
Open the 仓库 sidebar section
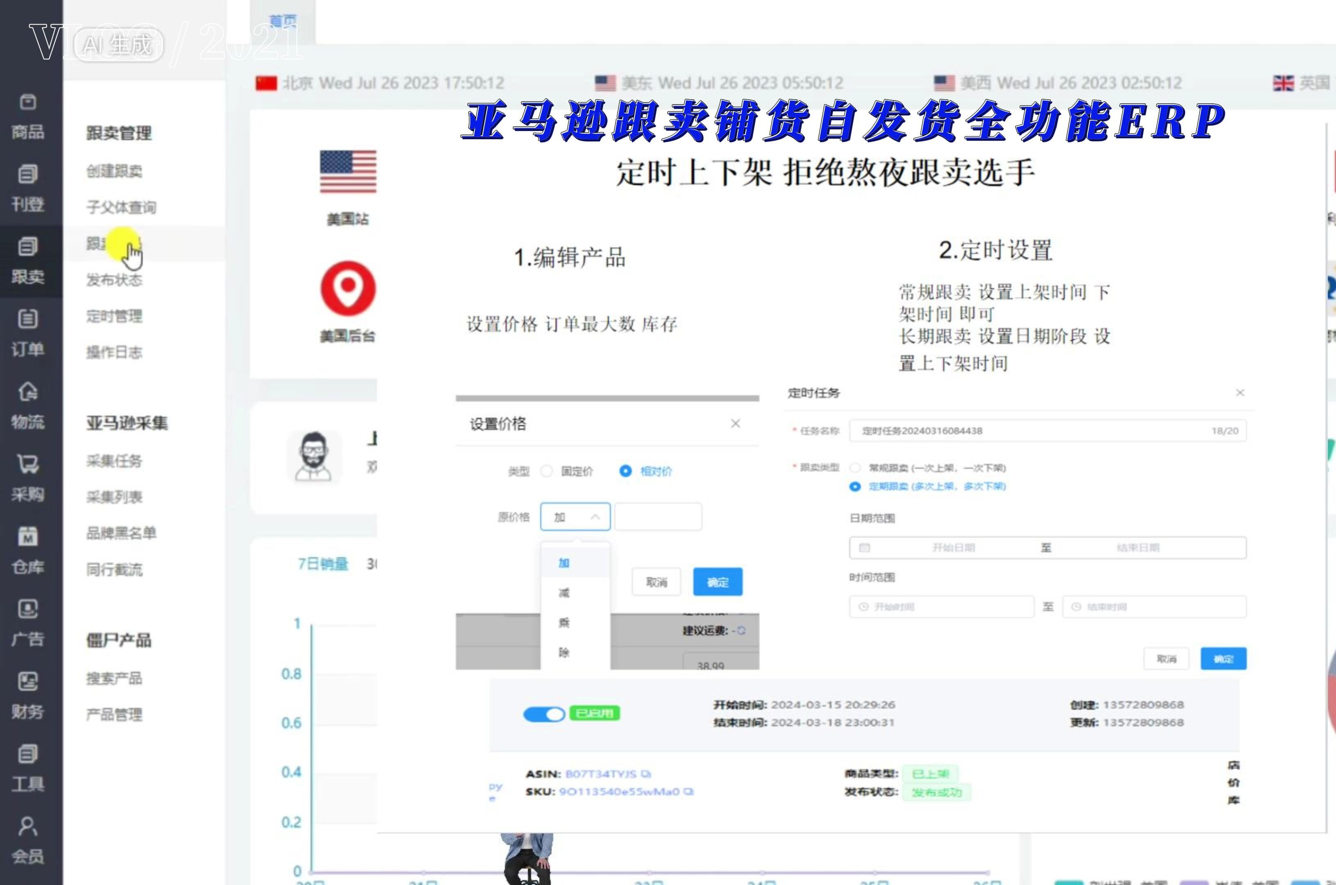27,551
